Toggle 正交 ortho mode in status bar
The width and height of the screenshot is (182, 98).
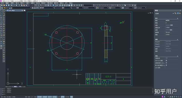pyautogui.click(x=32, y=97)
